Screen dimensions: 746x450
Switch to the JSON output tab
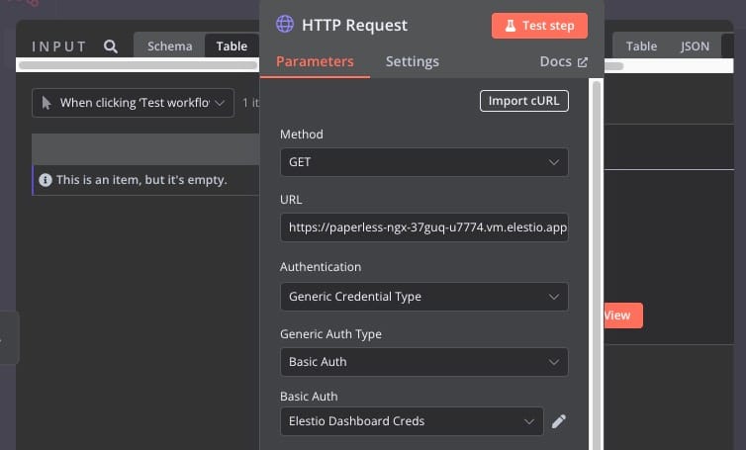click(695, 45)
